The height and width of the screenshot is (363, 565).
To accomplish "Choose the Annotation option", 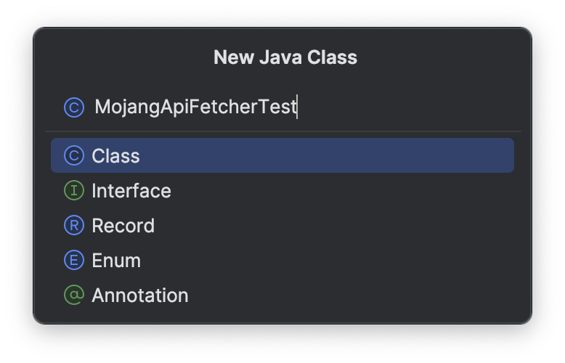I will click(140, 295).
